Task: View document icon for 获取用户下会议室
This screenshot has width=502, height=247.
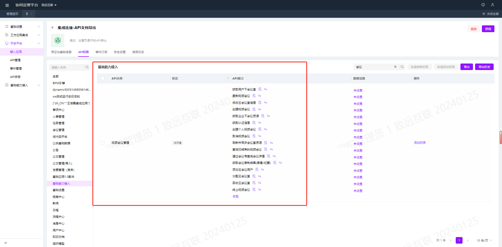Action: point(260,89)
